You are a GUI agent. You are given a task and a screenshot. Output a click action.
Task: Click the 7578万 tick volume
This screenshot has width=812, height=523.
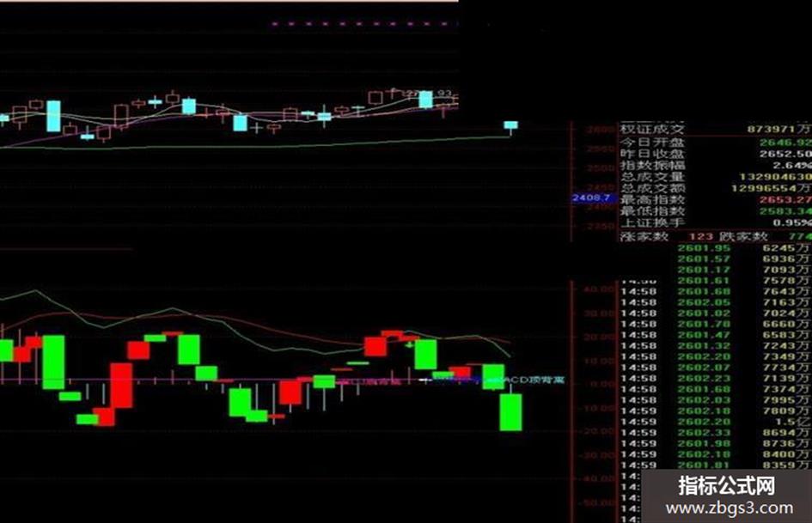click(x=785, y=281)
